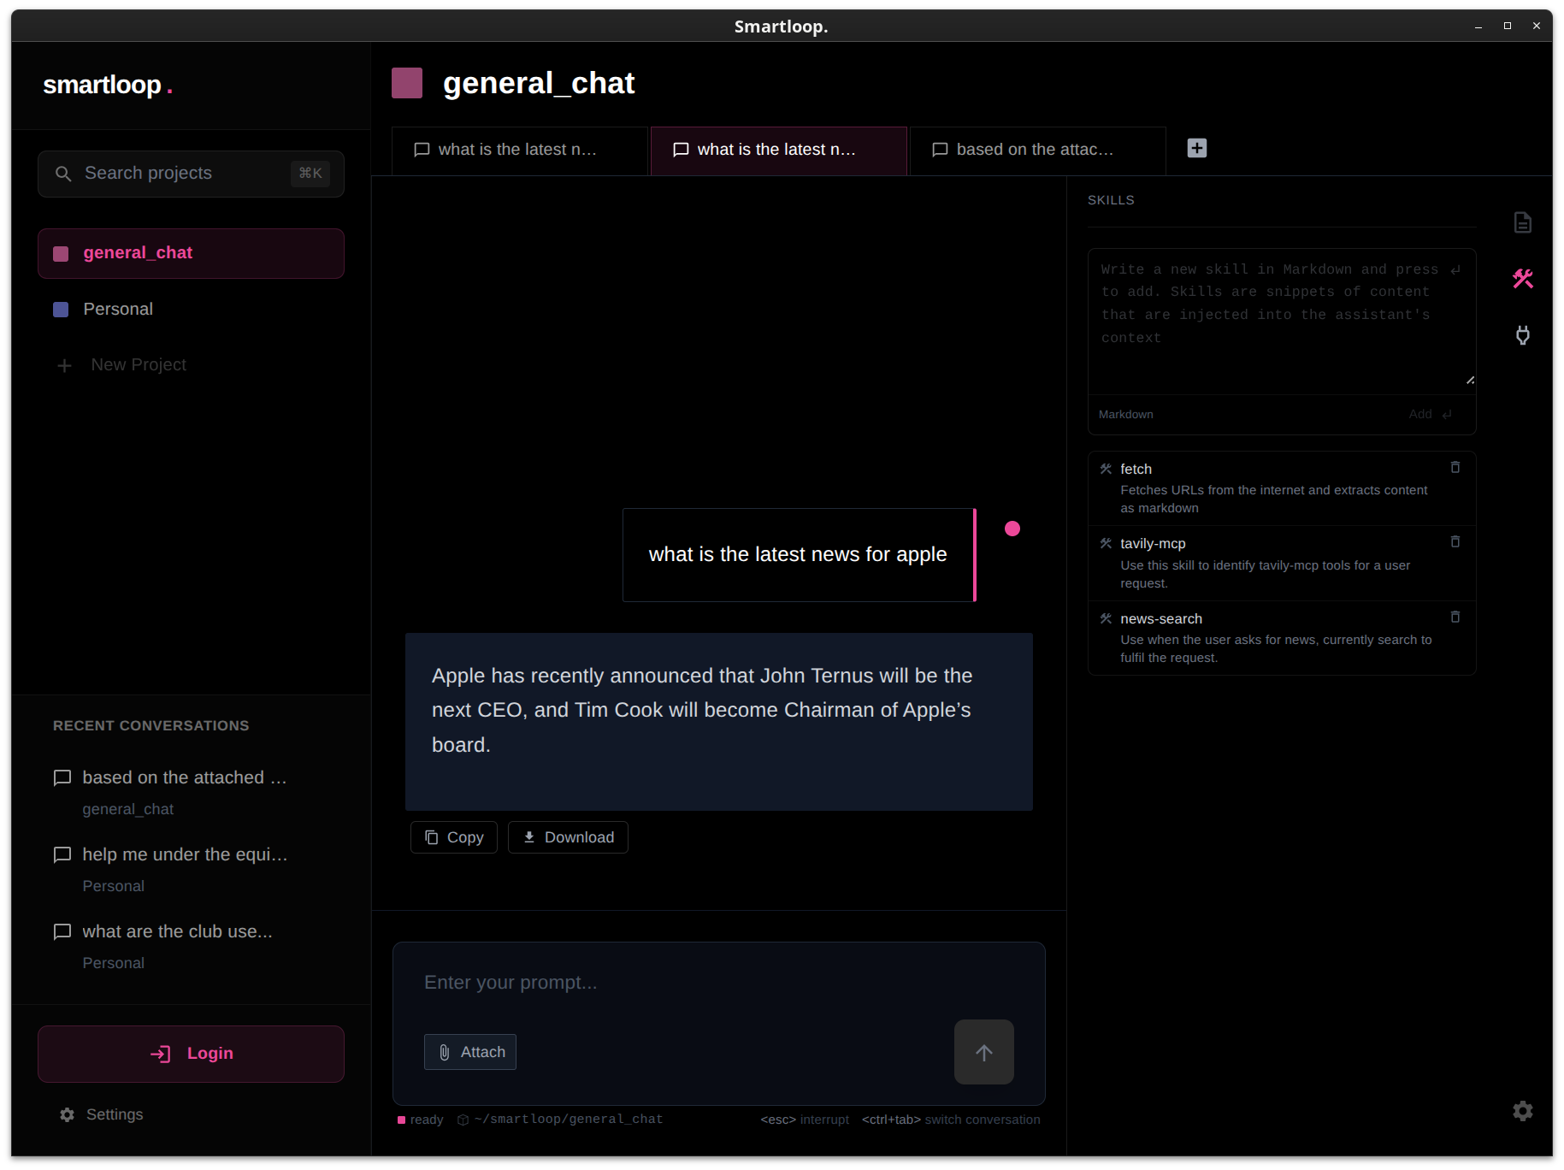
Task: Click the Settings gear icon in the sidebar
Action: pos(67,1114)
